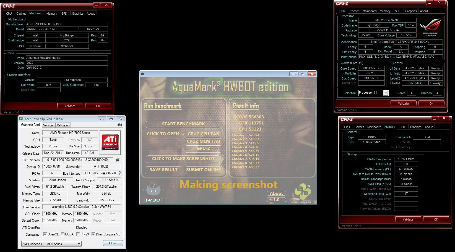This screenshot has width=455, height=252.
Task: Click OK in Memory CPU-Z window
Action: (x=436, y=219)
